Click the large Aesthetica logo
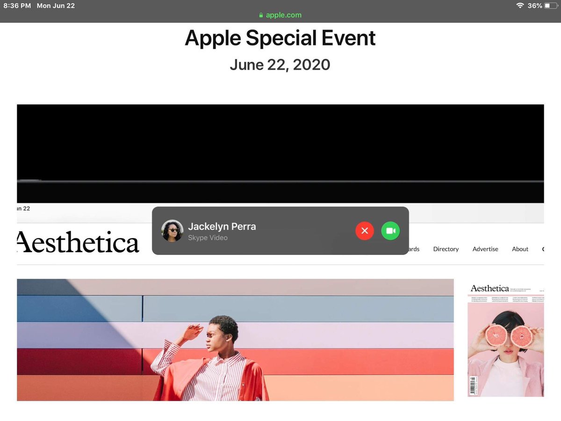Viewport: 561px width, 421px height. tap(78, 242)
